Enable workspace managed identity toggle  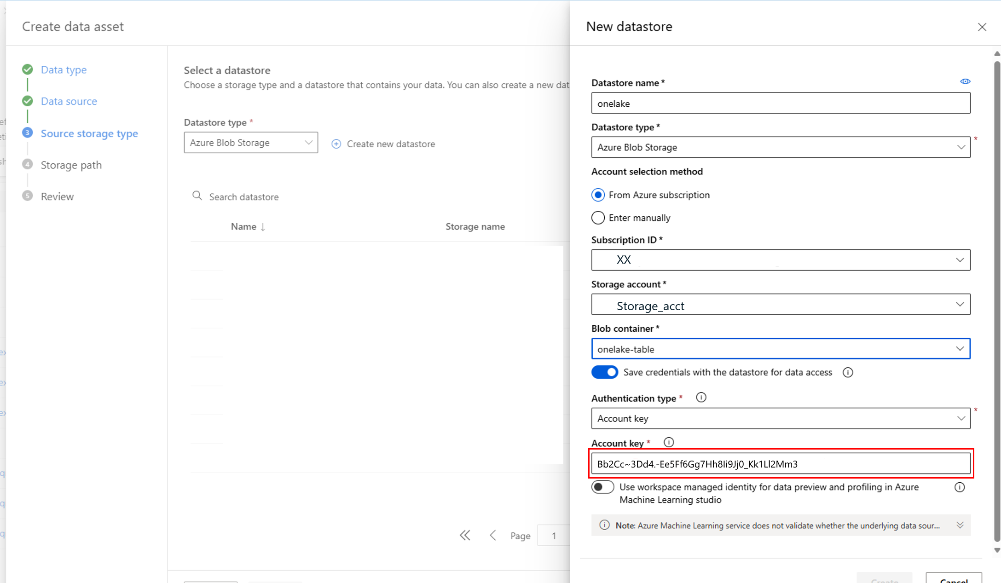pyautogui.click(x=602, y=487)
